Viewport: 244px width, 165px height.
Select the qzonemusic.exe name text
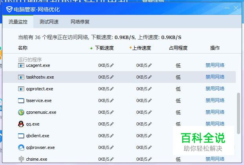[x=41, y=112]
